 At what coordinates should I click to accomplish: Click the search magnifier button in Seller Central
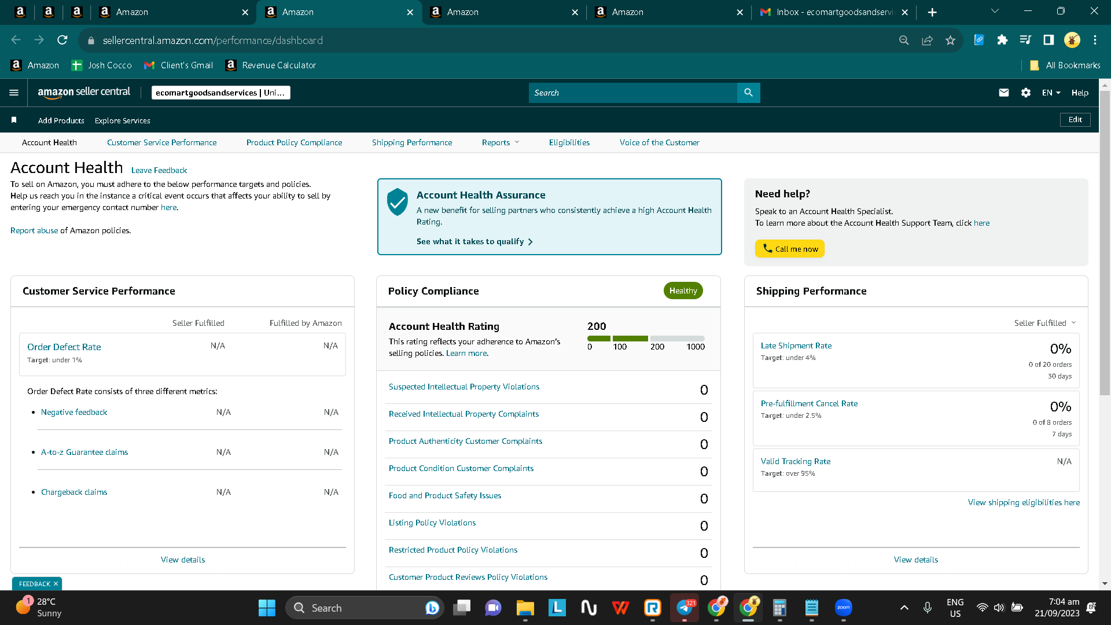pyautogui.click(x=748, y=93)
